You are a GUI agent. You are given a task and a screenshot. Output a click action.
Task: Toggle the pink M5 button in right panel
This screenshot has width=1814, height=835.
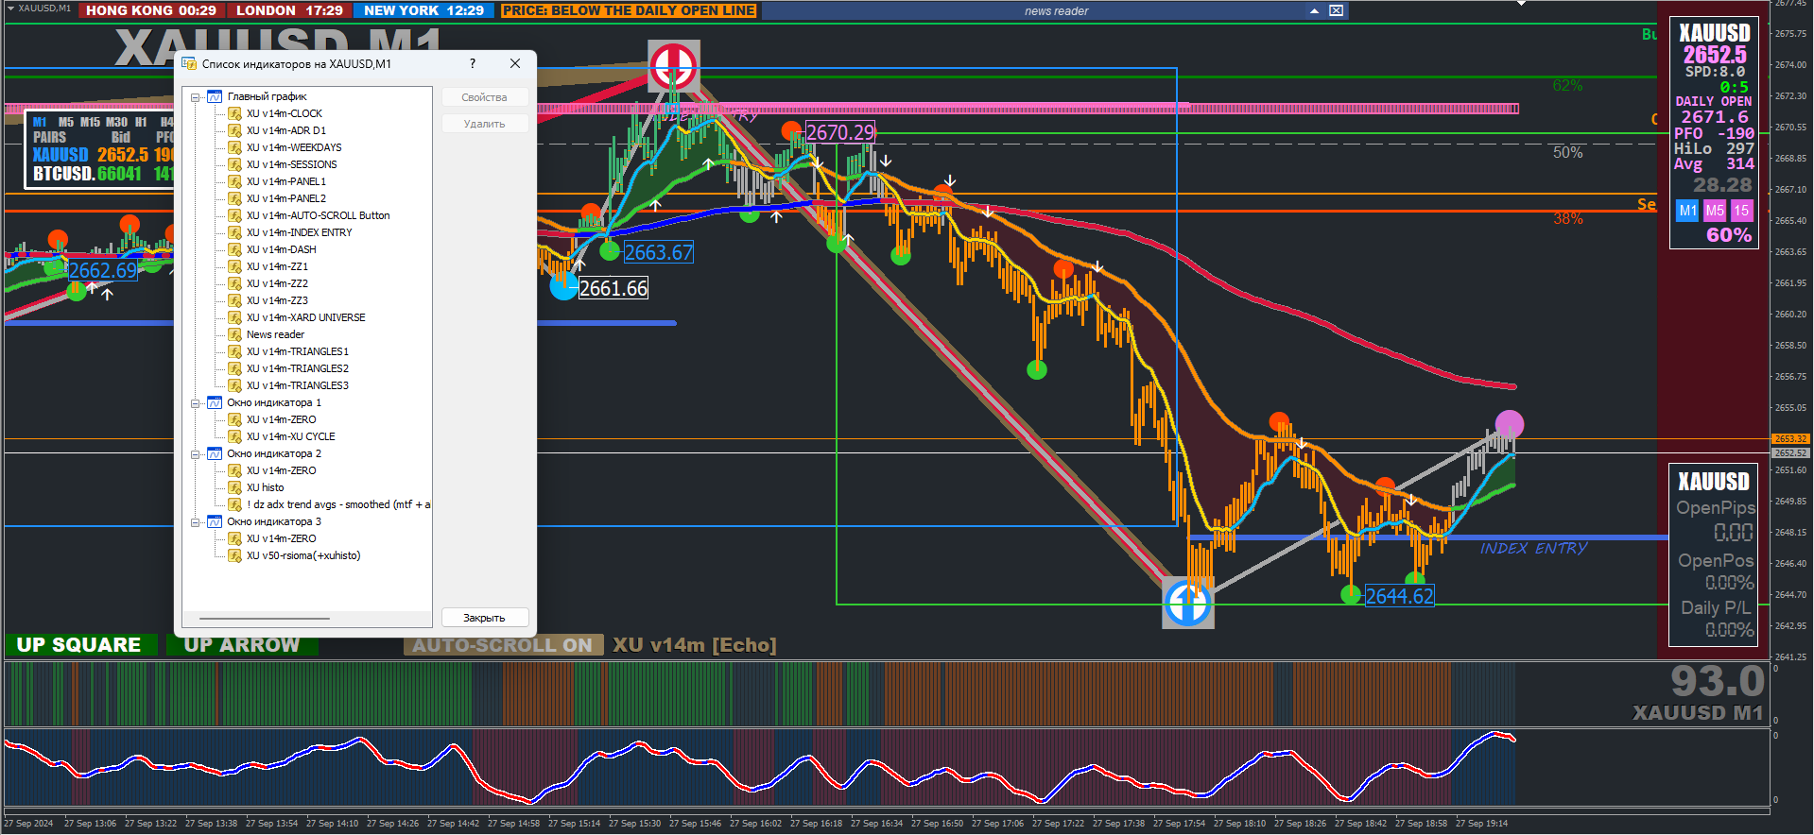pyautogui.click(x=1715, y=211)
